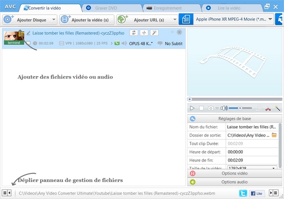Toggle the right side panel on the right of the status bar

pyautogui.click(x=274, y=193)
